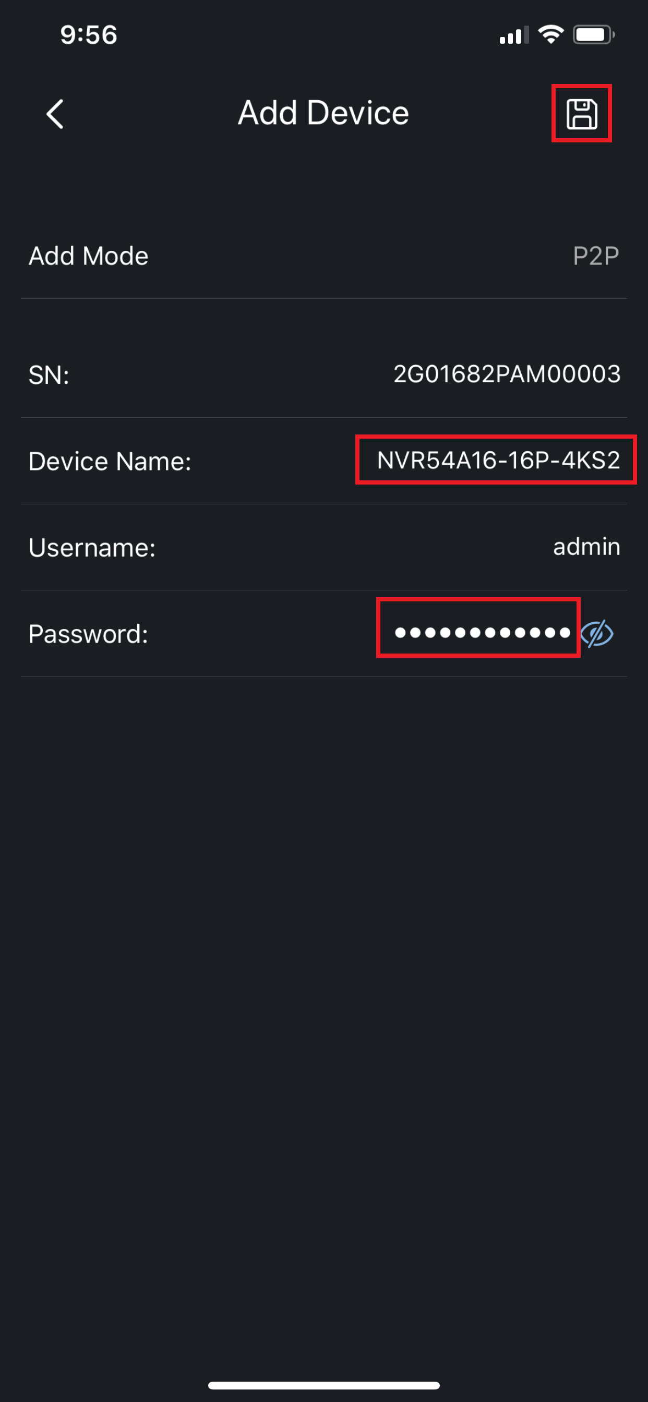Tap the home indicator bar
This screenshot has height=1402, width=648.
[323, 1385]
